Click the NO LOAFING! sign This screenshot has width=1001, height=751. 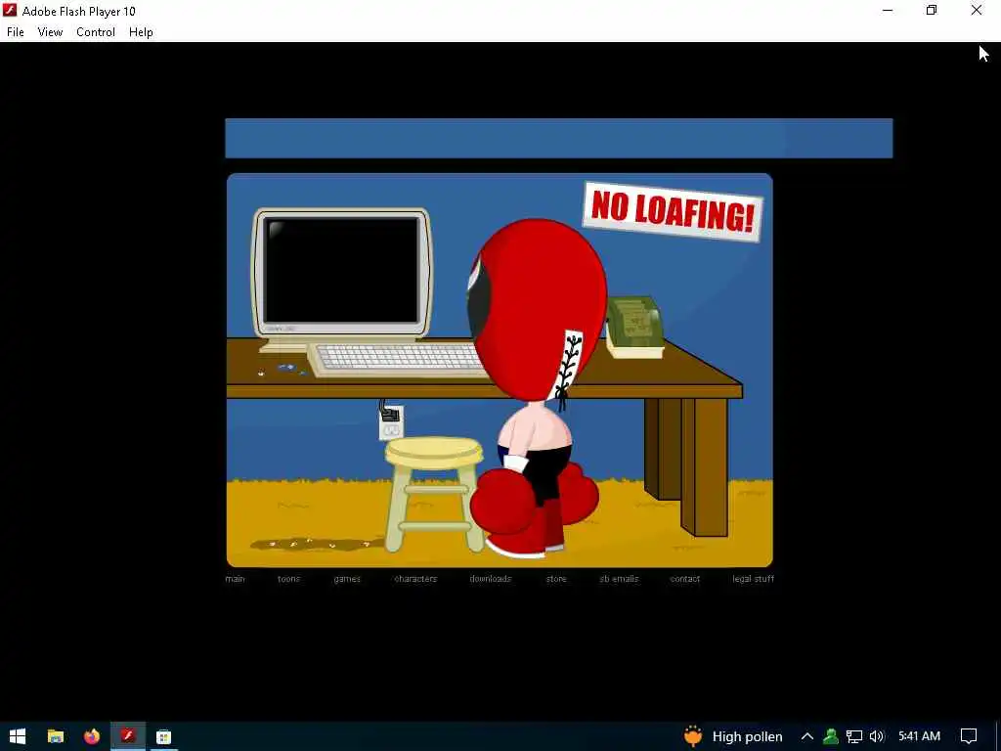(x=673, y=211)
